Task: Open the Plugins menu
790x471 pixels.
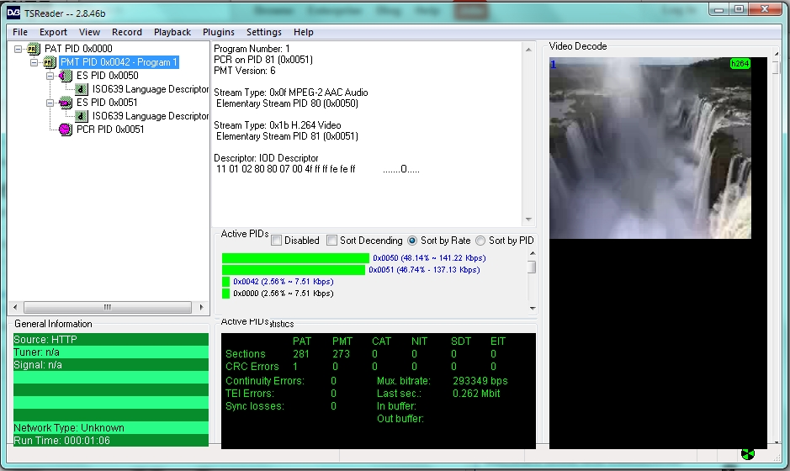Action: pyautogui.click(x=219, y=32)
